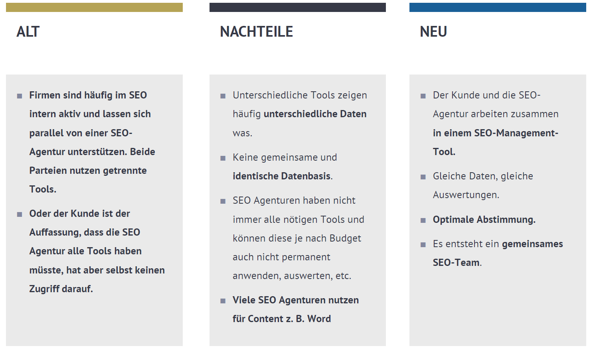Select the NACHTEILE column heading
Image resolution: width=593 pixels, height=348 pixels.
[257, 31]
